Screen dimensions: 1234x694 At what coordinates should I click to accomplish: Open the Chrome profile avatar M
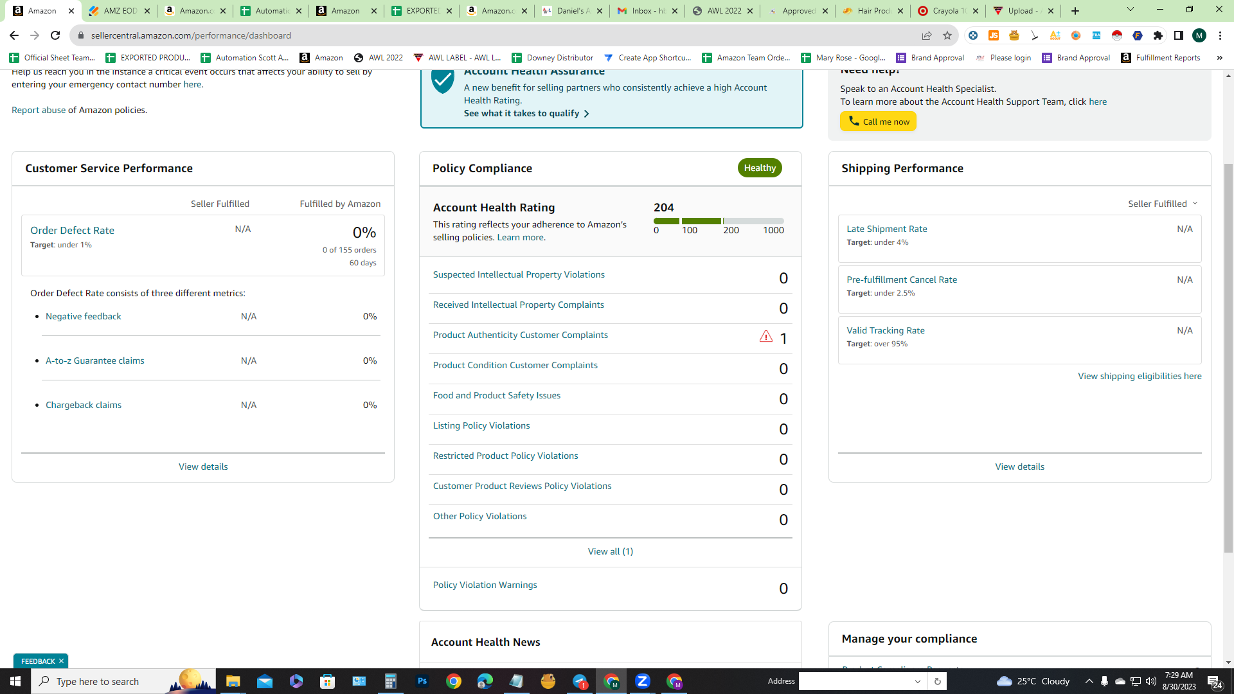(x=1199, y=35)
